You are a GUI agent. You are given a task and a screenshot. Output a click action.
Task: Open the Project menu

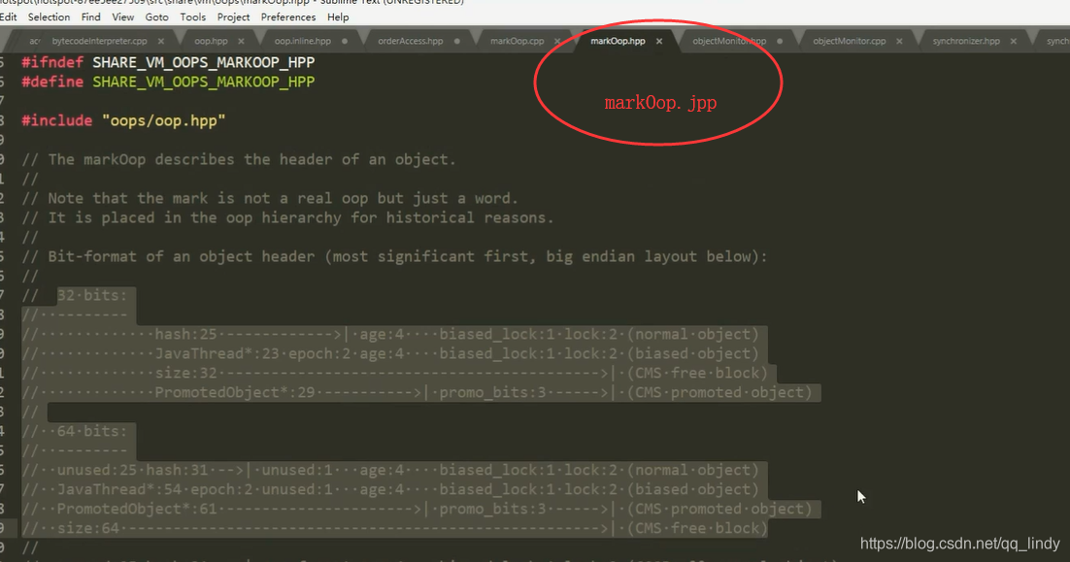pos(233,17)
